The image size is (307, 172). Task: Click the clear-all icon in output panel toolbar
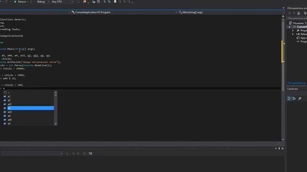(x=84, y=153)
